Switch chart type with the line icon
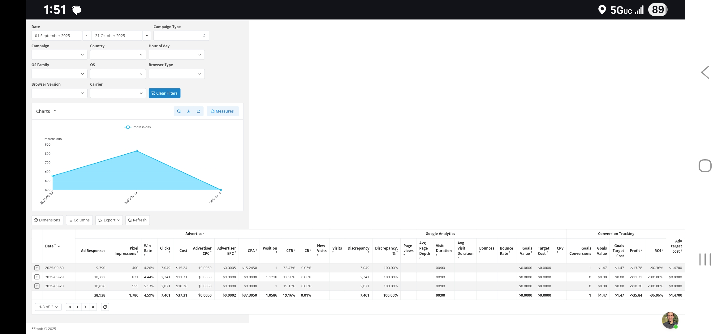 (x=199, y=111)
